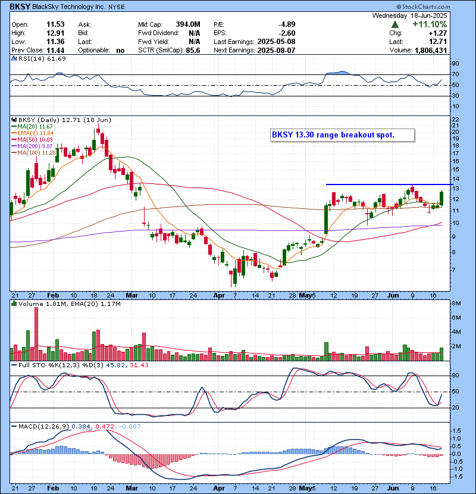Click the Volume 1.81M, EMA(20) 1.17M label
The height and width of the screenshot is (494, 476).
(69, 304)
